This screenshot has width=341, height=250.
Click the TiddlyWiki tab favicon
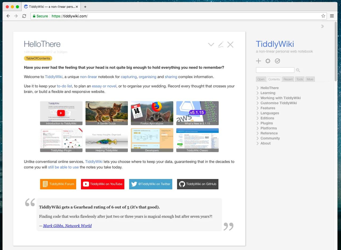coord(26,7)
